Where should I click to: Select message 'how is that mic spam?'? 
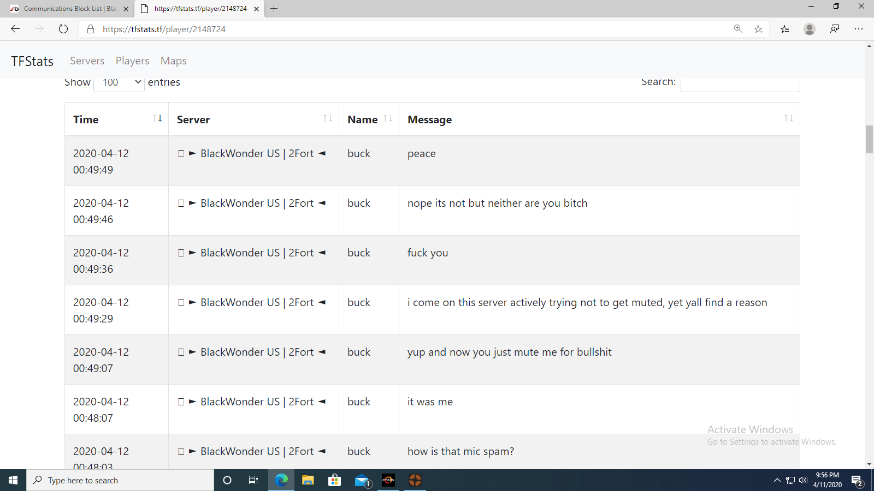(460, 451)
